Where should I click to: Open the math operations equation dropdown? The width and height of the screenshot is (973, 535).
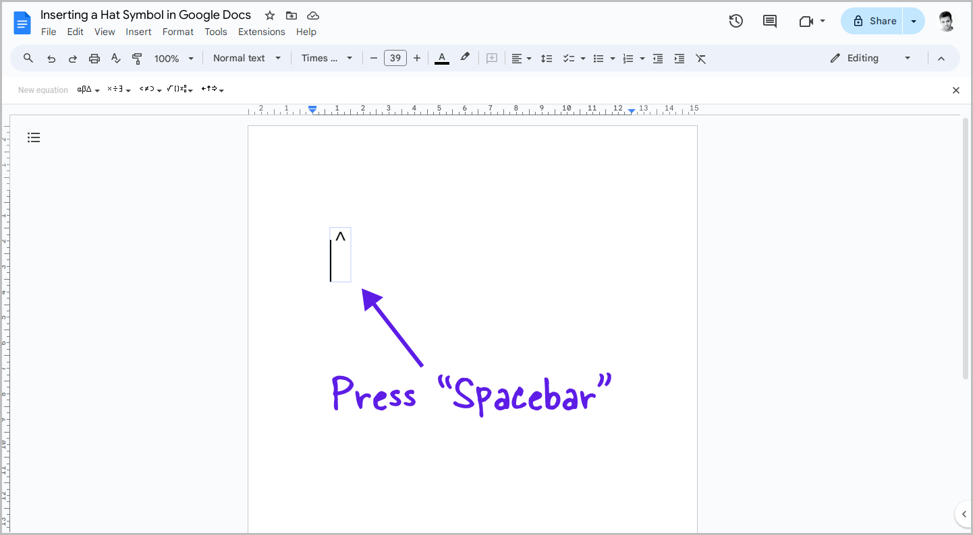pos(118,89)
